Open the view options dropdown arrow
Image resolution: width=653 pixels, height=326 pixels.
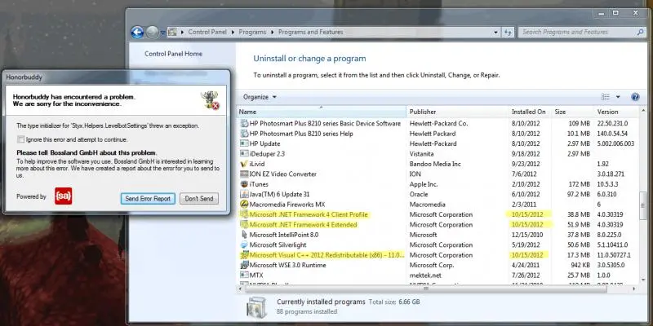[618, 97]
